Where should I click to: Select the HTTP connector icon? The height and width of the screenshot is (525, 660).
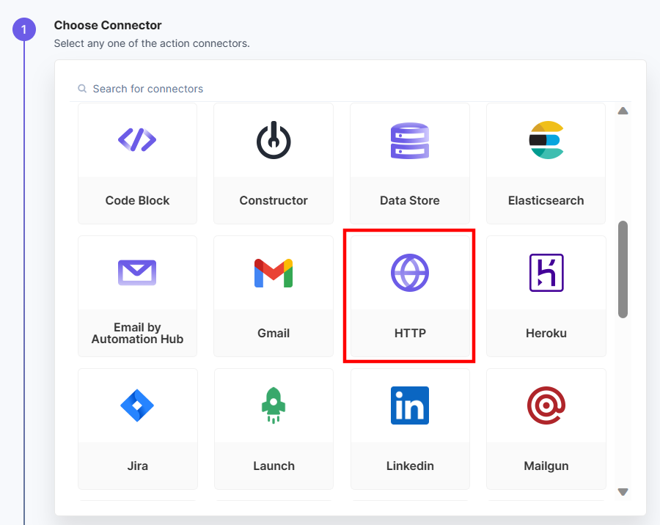click(x=409, y=272)
